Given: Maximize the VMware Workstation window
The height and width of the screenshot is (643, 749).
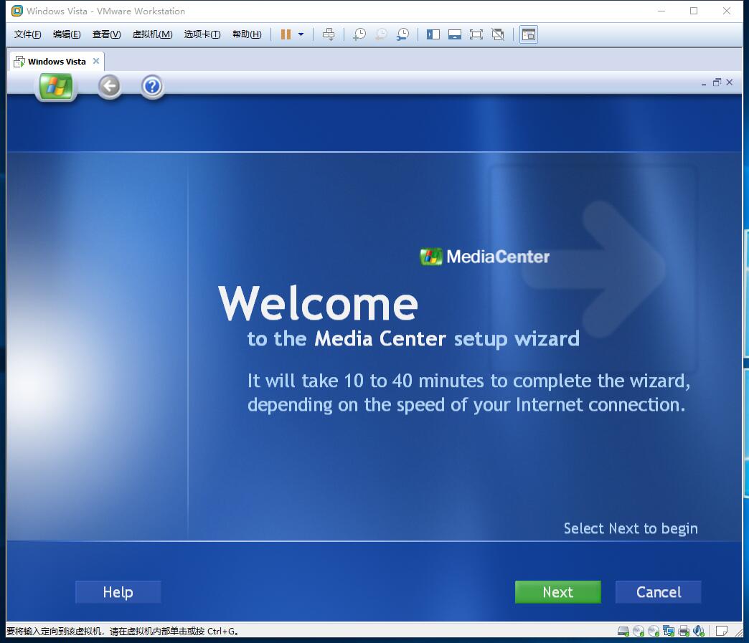Looking at the screenshot, I should click(x=694, y=11).
